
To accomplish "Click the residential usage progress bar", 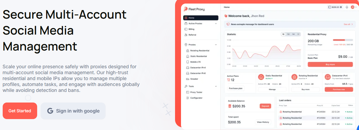I will click(x=343, y=40).
